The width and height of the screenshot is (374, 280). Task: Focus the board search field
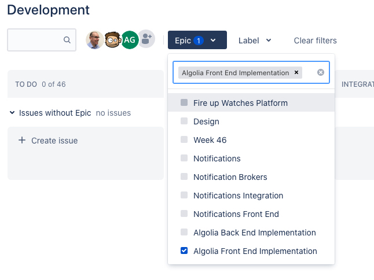click(42, 40)
